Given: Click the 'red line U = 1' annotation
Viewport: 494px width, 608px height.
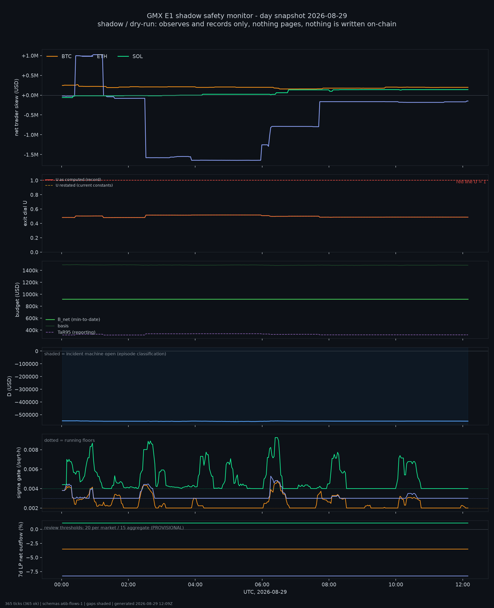Looking at the screenshot, I should pyautogui.click(x=471, y=182).
